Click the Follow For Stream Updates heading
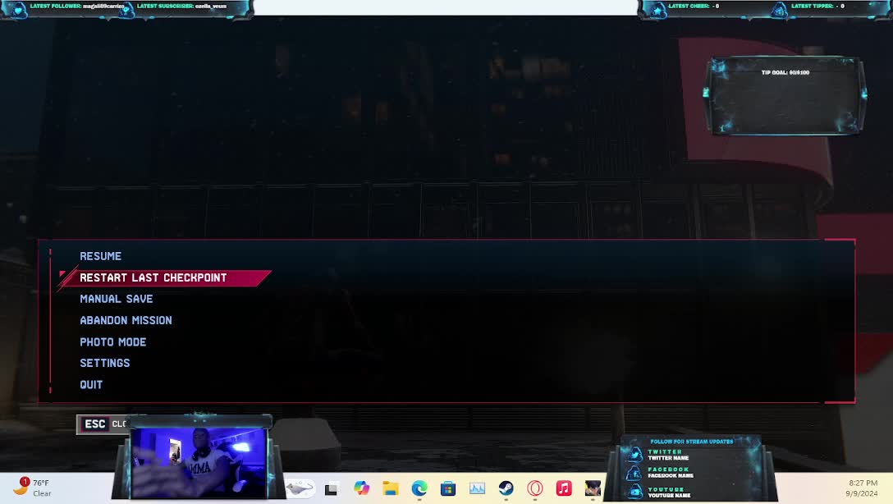The height and width of the screenshot is (504, 893). 692,442
